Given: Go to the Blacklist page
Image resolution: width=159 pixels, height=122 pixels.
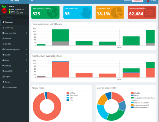Looking at the screenshot, I should (x=15, y=44).
